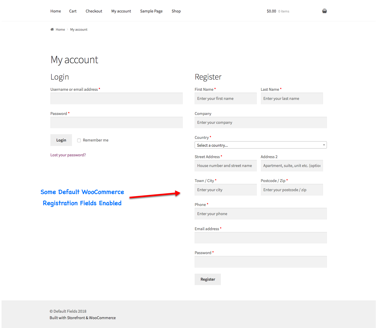Go to Checkout in navigation menu
This screenshot has height=328, width=376.
point(94,11)
